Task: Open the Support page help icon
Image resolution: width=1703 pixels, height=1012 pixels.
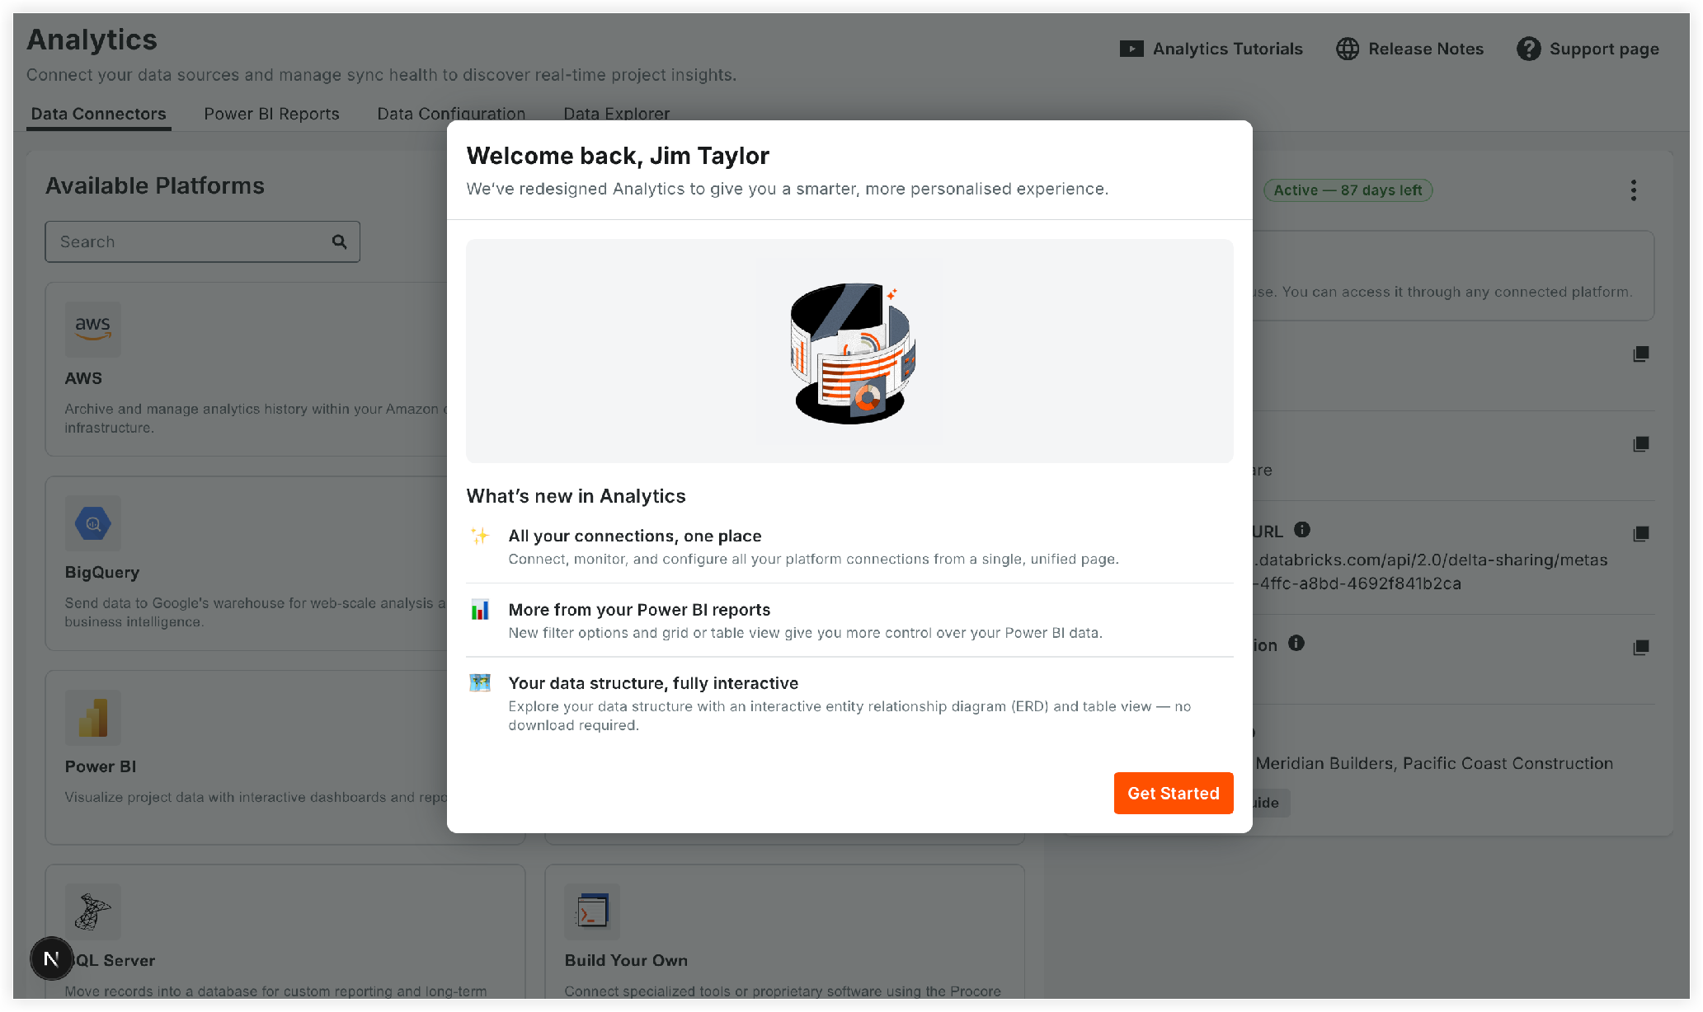Action: point(1528,49)
